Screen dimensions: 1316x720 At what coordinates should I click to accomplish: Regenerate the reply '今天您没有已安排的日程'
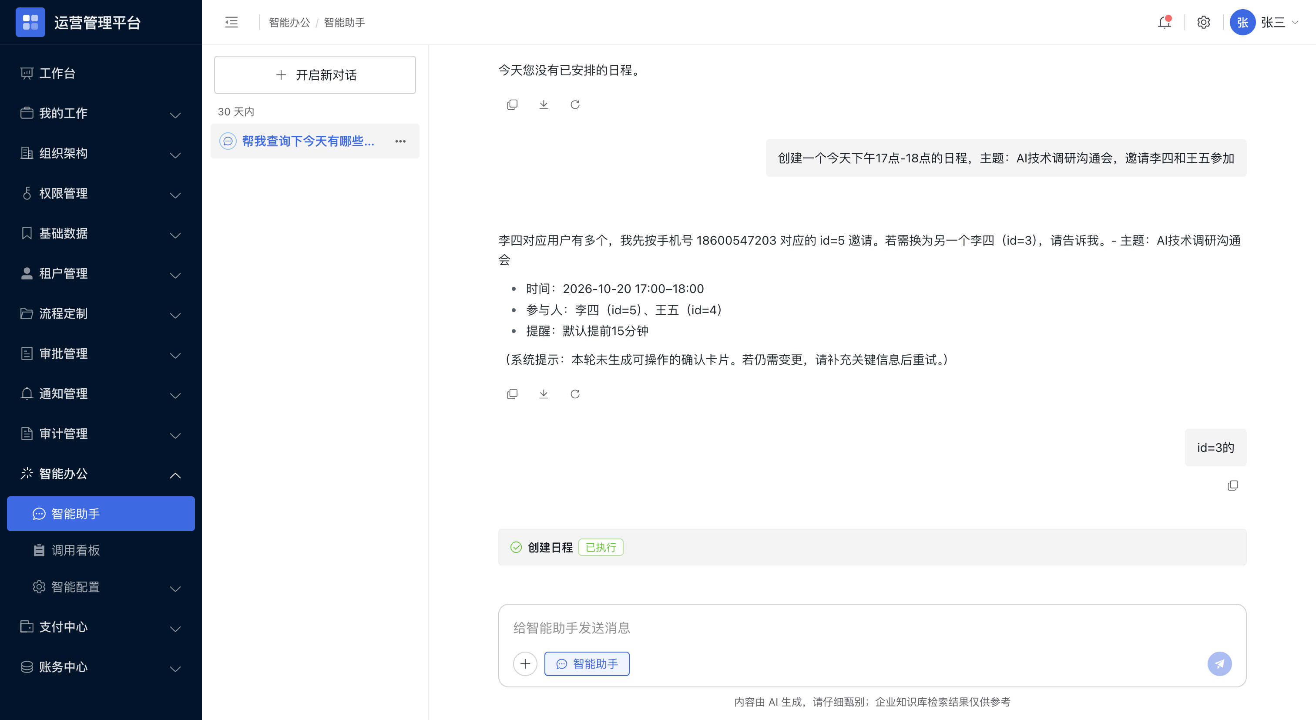pos(575,104)
